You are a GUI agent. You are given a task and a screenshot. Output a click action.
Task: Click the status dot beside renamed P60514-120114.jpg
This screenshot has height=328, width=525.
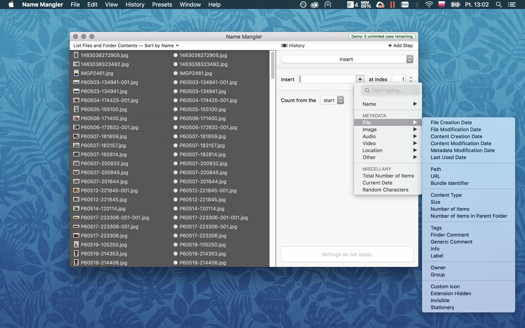coord(176,209)
